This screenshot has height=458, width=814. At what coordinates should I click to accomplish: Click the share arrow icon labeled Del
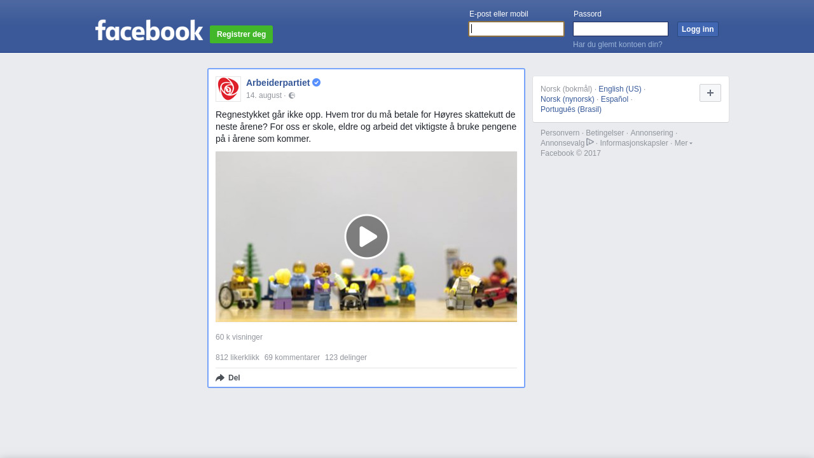coord(220,378)
